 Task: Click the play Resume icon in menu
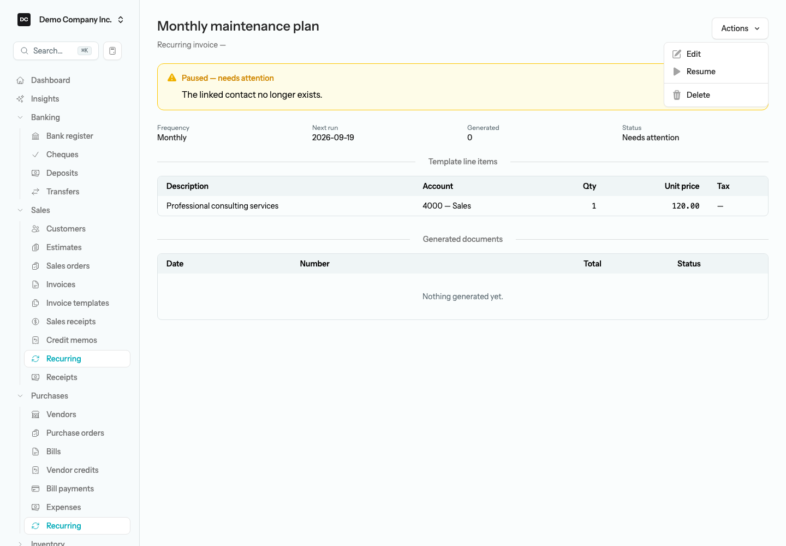[x=677, y=72]
